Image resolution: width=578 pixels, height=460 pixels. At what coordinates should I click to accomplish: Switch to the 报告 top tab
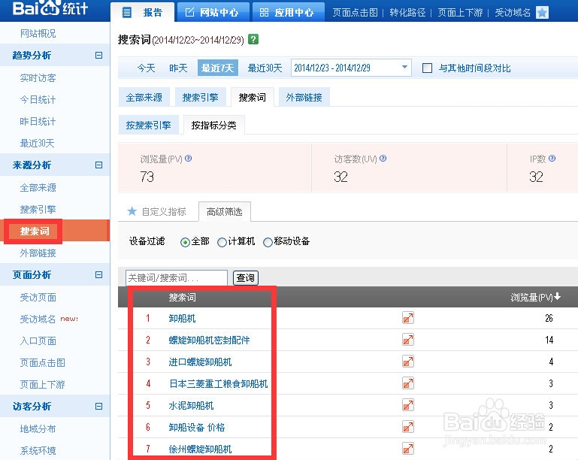click(x=142, y=12)
